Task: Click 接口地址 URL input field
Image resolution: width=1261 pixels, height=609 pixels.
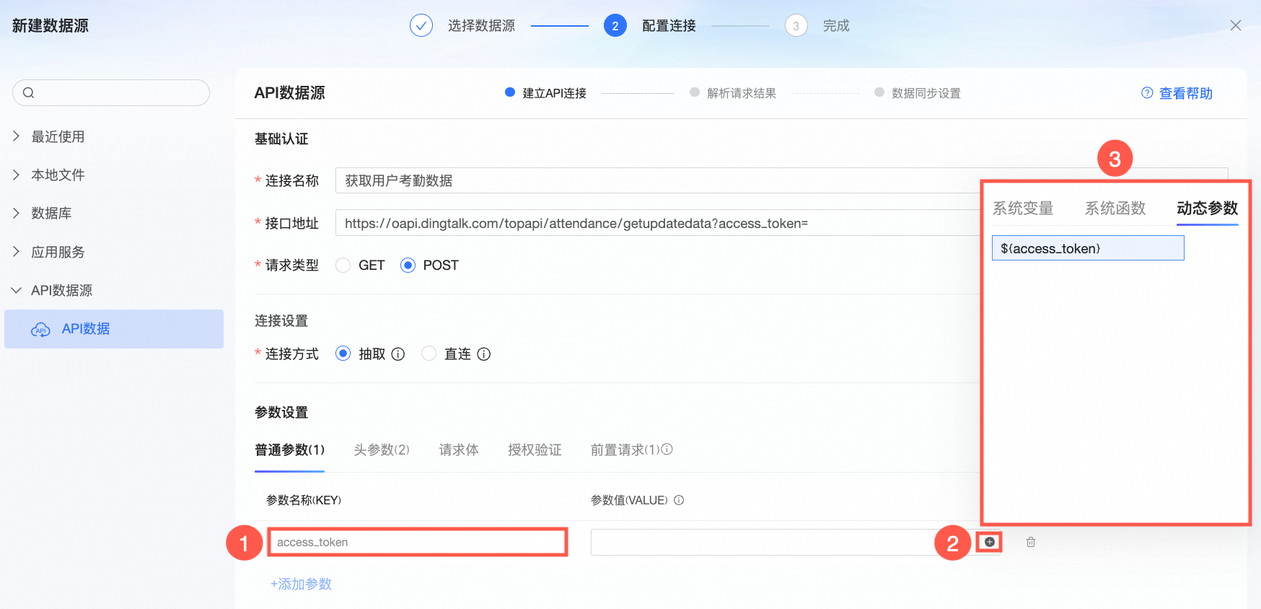Action: tap(657, 223)
